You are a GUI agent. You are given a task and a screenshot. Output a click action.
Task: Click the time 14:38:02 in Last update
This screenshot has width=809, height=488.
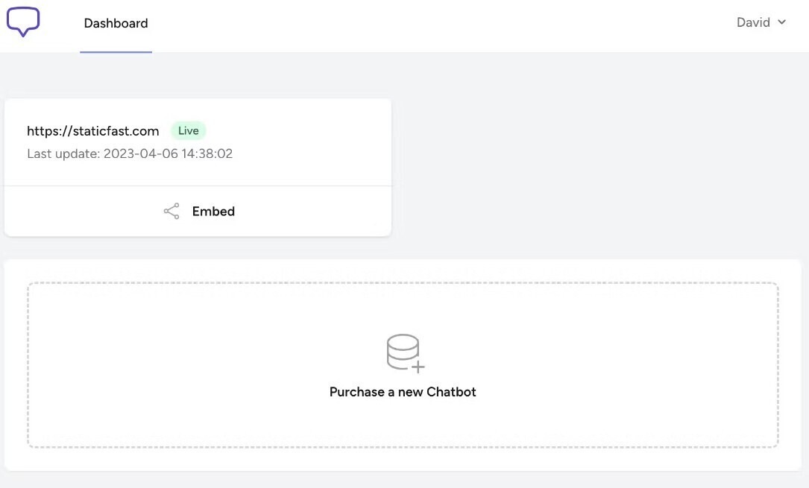[207, 153]
